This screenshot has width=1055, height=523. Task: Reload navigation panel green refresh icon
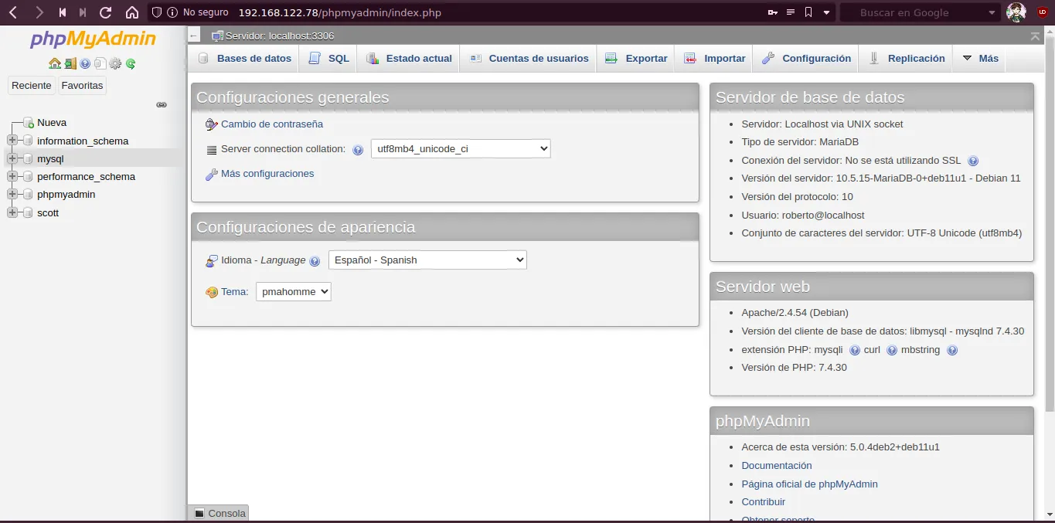[131, 64]
